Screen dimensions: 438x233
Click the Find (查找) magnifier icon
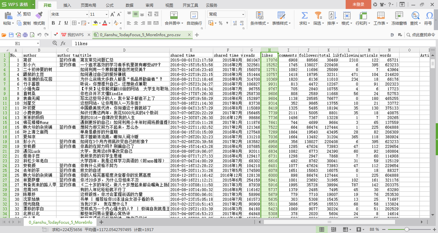[415, 15]
